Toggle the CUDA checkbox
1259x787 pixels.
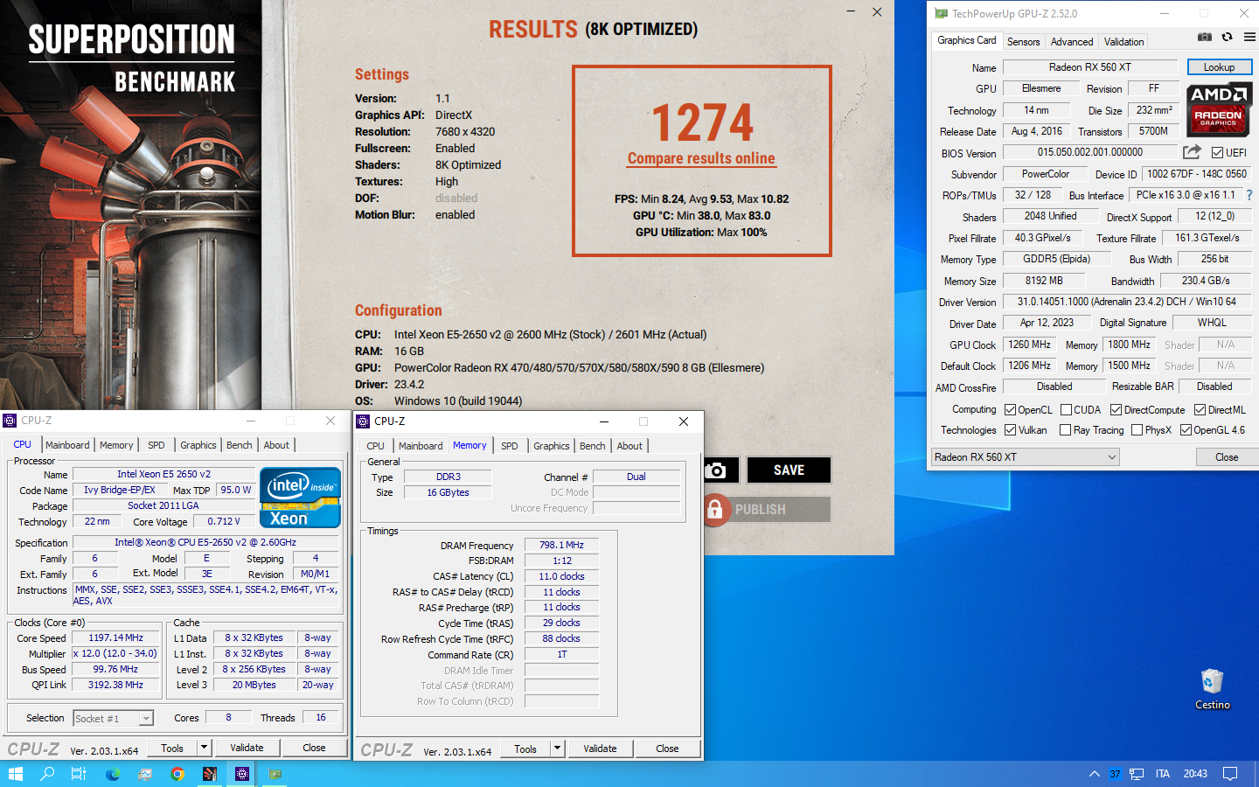1066,410
